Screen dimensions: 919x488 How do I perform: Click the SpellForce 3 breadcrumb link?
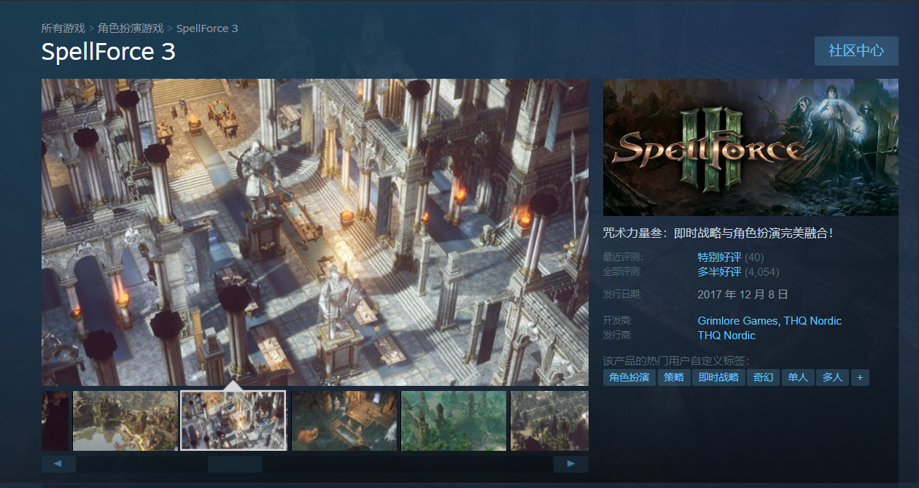coord(207,28)
